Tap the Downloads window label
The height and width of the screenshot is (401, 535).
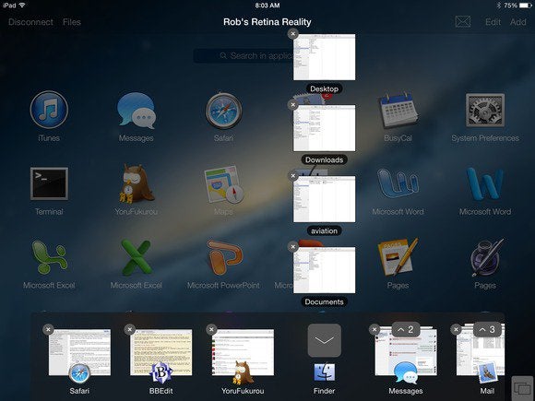(x=324, y=159)
